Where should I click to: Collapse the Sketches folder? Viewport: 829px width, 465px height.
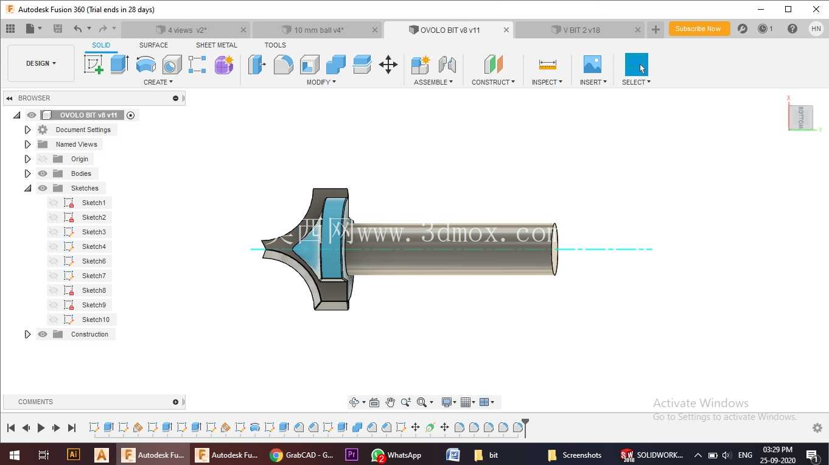click(x=27, y=188)
